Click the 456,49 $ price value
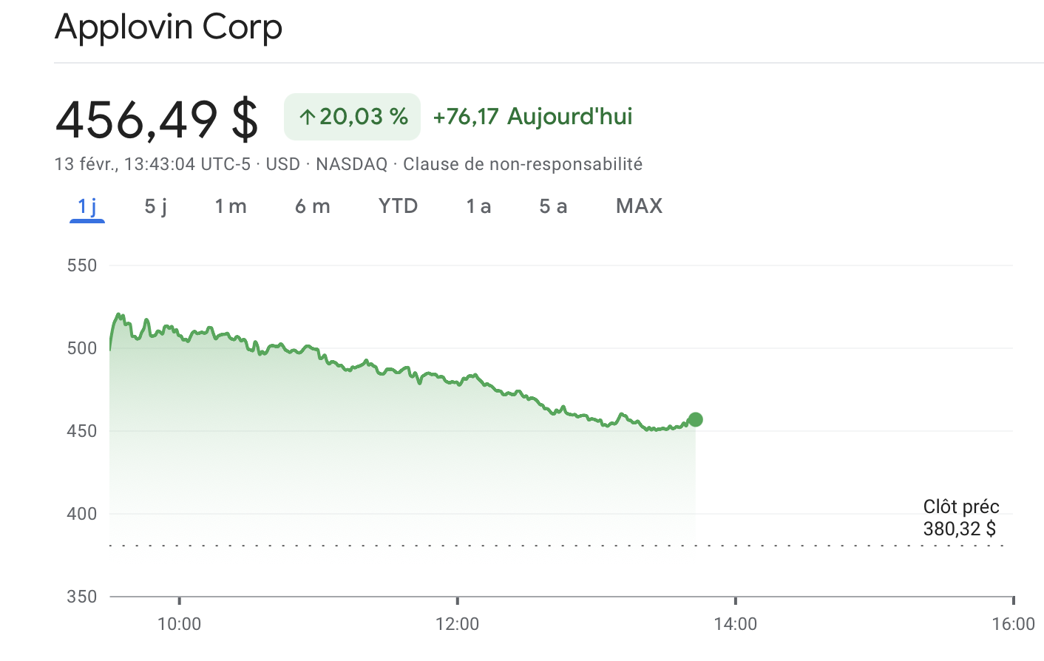Image resolution: width=1044 pixels, height=661 pixels. pyautogui.click(x=157, y=119)
